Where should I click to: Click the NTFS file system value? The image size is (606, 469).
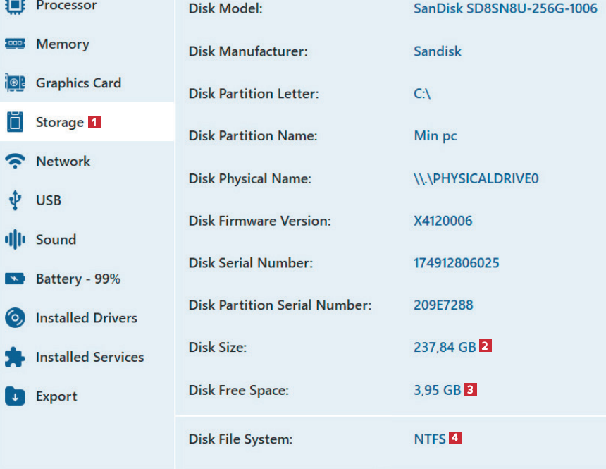coord(430,439)
